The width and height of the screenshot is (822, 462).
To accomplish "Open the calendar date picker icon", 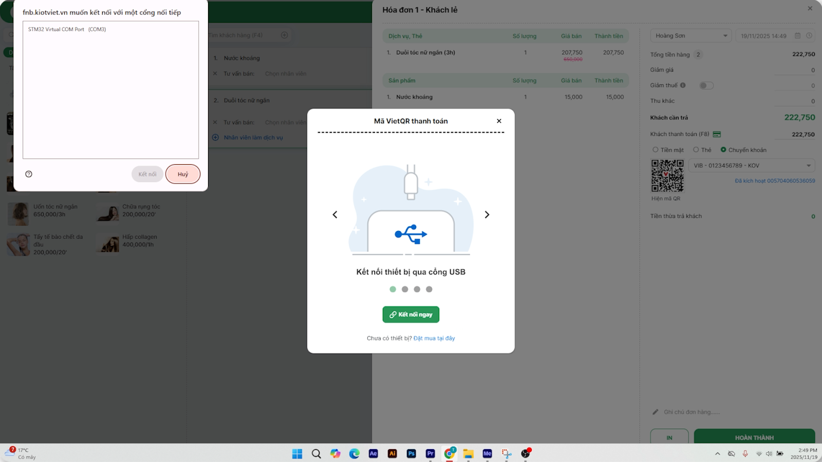I will 798,36.
